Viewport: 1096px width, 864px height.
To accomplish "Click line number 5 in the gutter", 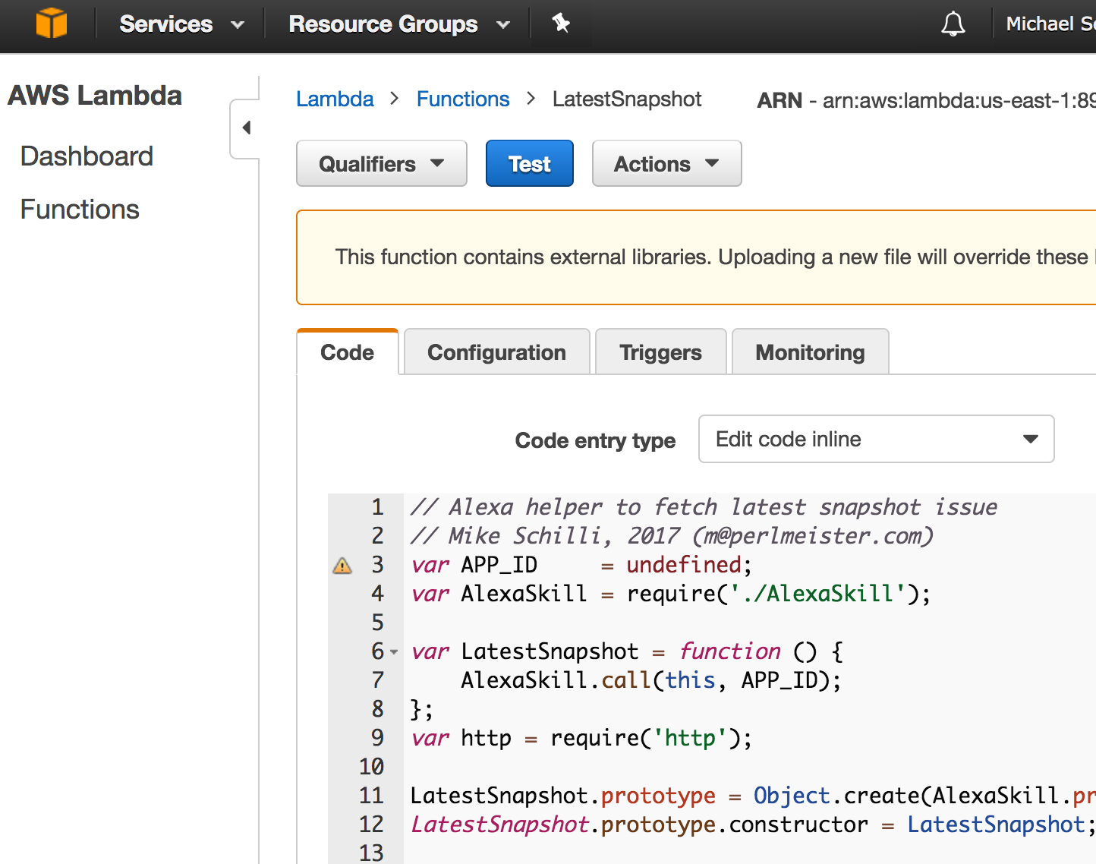I will 377,623.
